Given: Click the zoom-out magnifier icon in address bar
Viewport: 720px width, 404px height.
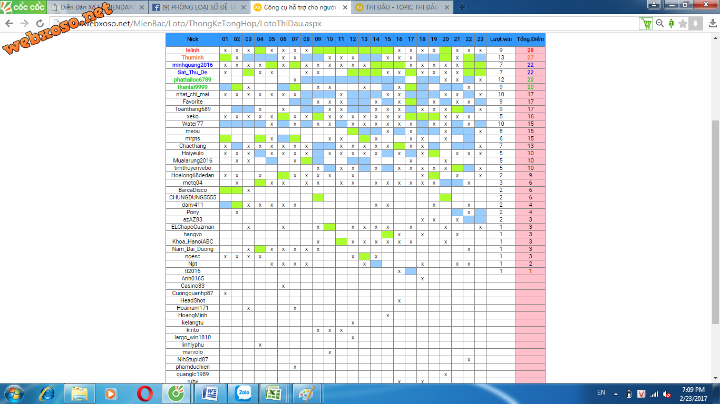Looking at the screenshot, I should point(659,24).
